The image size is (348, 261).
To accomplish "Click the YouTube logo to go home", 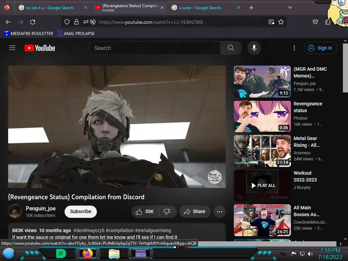I will 40,48.
